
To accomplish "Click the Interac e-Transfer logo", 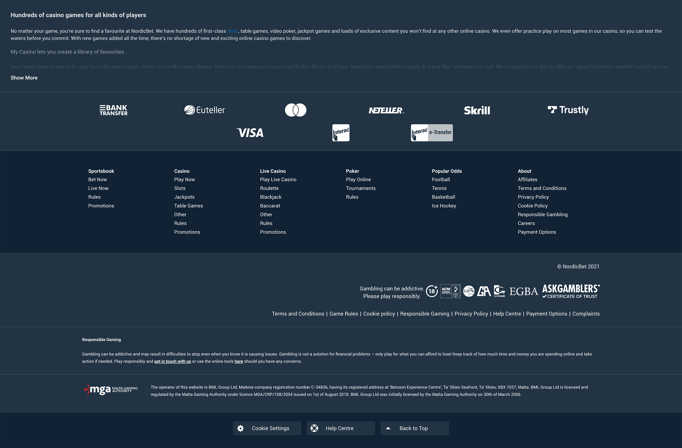I will tap(432, 133).
